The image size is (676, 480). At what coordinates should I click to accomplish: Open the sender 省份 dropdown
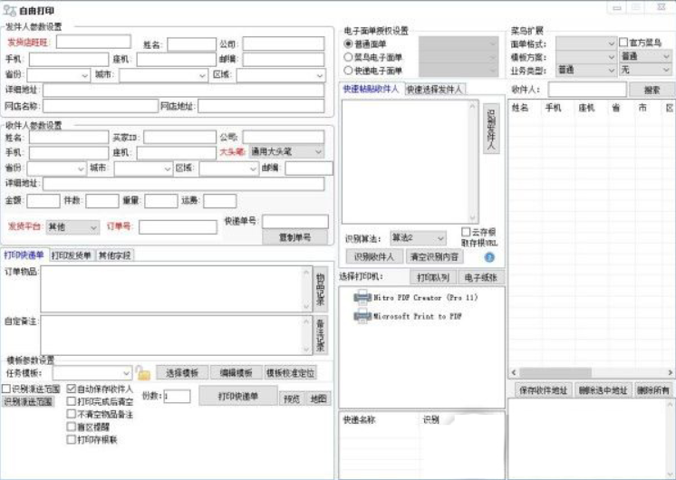click(59, 75)
